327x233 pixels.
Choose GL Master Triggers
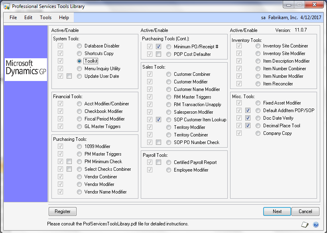[x=79, y=126]
